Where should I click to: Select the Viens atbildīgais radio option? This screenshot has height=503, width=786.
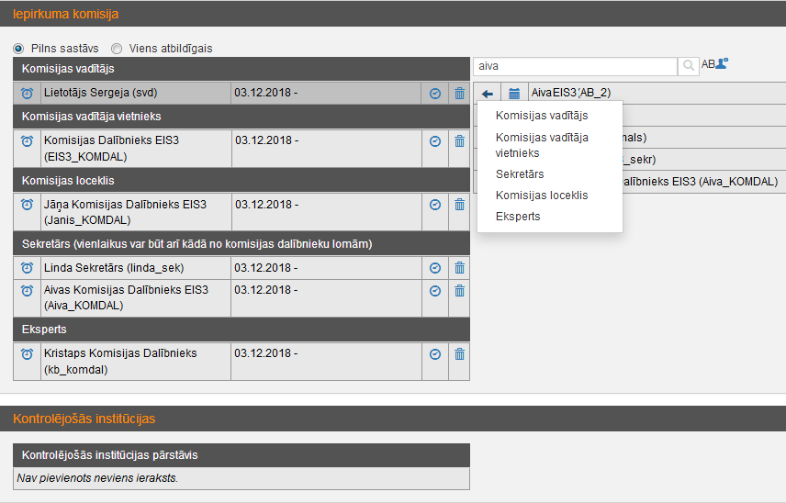[117, 48]
